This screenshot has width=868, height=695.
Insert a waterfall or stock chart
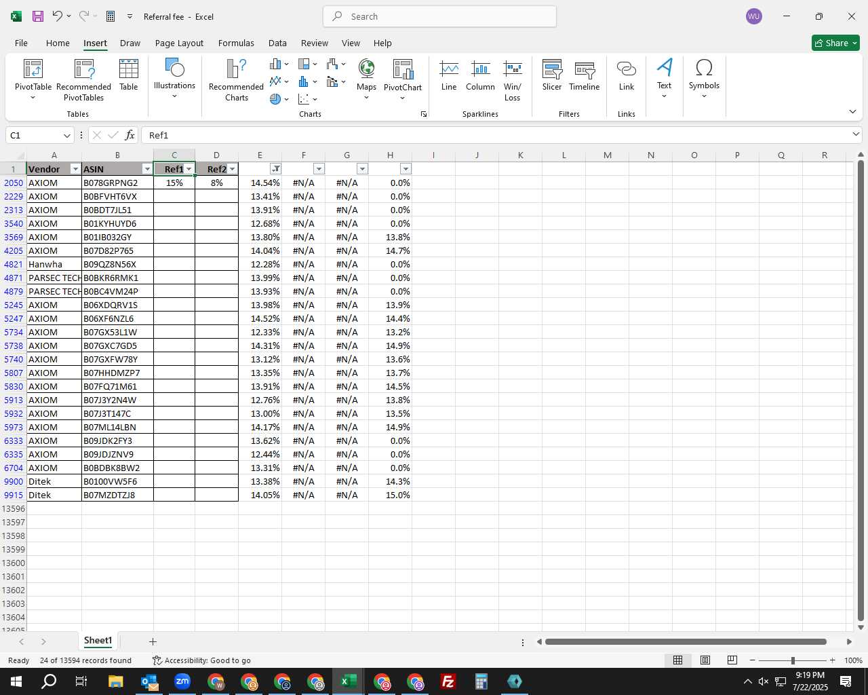coord(336,64)
